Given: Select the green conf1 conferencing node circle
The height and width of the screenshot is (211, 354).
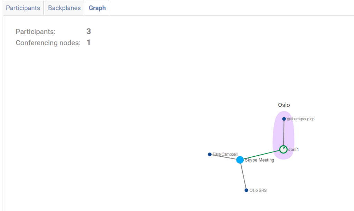Looking at the screenshot, I should tap(283, 149).
